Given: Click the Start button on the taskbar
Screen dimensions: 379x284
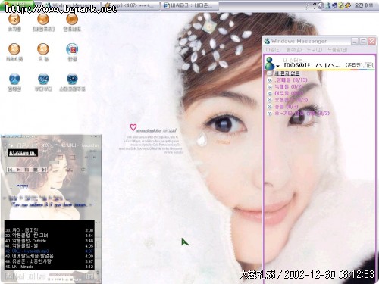Looking at the screenshot, I should (x=17, y=5).
